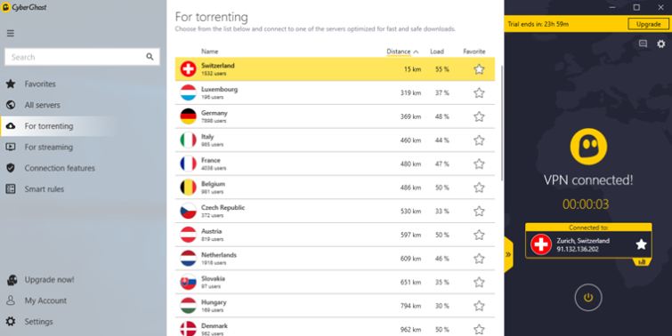Screen dimensions: 672x336
Task: Click the search magnifier icon
Action: pyautogui.click(x=150, y=57)
